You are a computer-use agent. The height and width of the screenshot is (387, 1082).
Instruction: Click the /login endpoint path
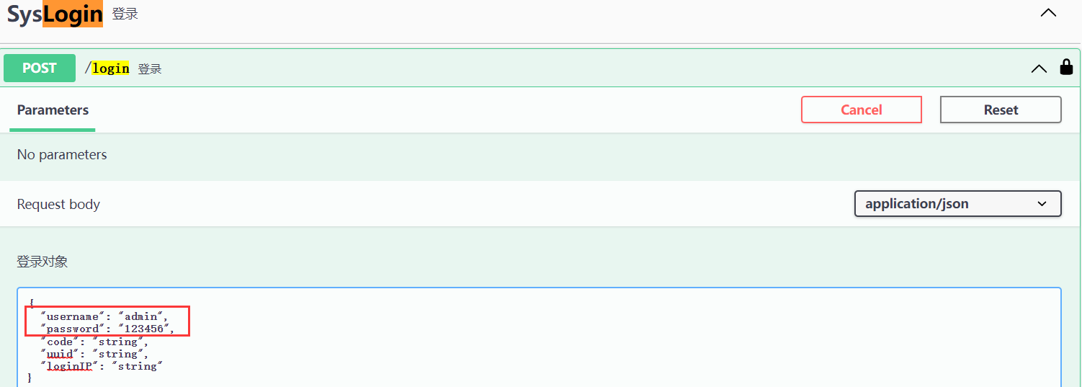click(x=107, y=68)
